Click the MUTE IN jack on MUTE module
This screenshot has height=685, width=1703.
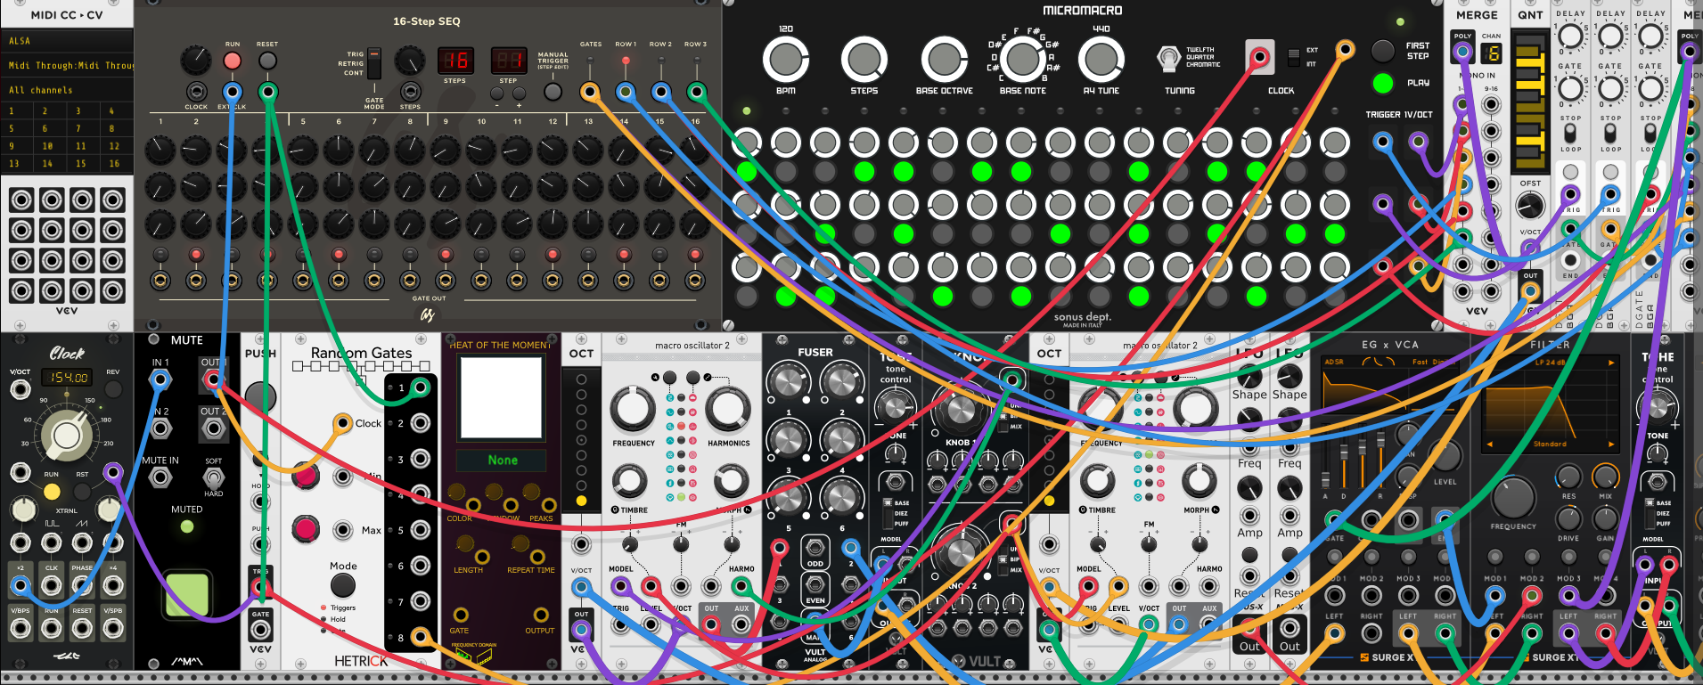[x=160, y=477]
